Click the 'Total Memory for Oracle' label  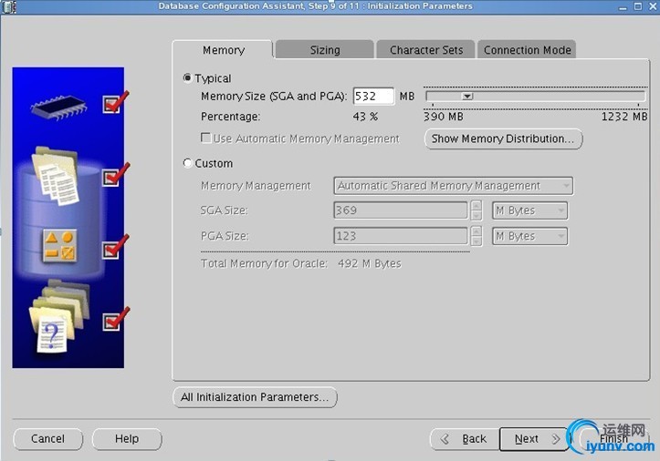click(x=264, y=263)
